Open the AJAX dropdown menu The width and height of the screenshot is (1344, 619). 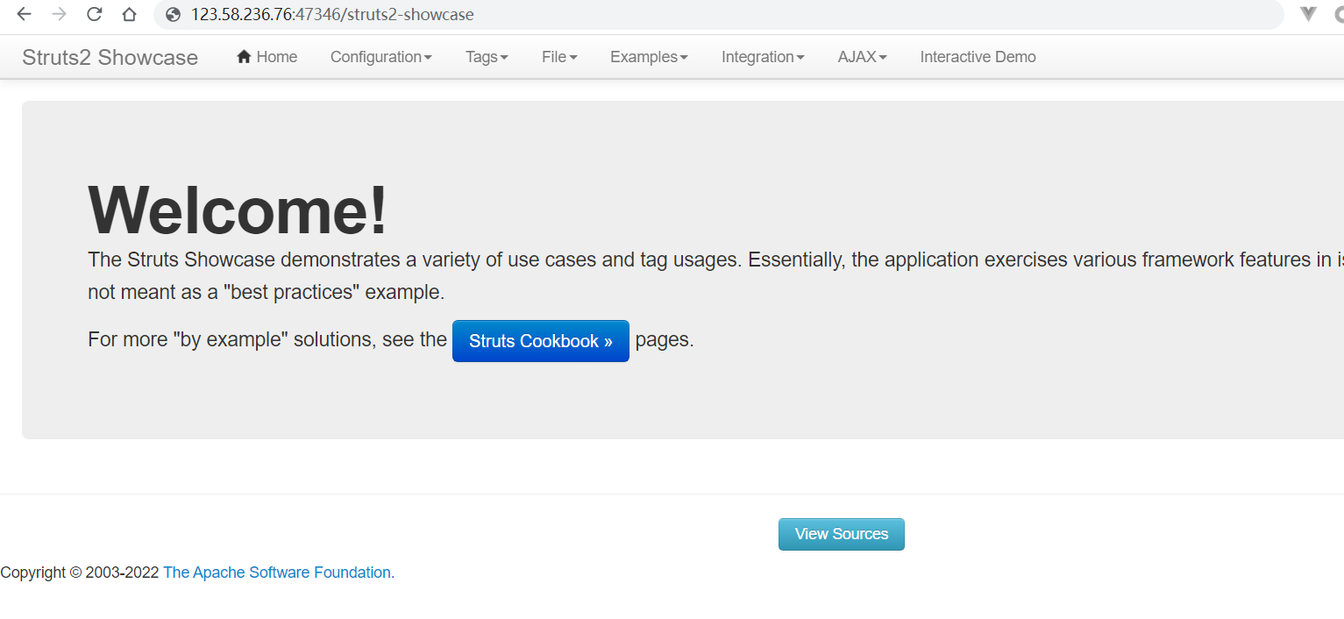pos(862,57)
